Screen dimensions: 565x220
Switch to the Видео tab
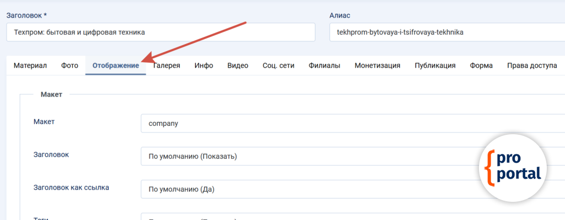coord(238,65)
